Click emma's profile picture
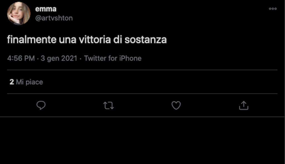 point(19,13)
